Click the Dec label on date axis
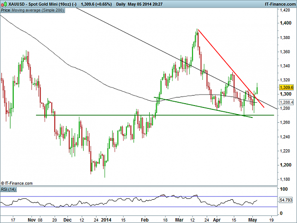 pos(67,220)
